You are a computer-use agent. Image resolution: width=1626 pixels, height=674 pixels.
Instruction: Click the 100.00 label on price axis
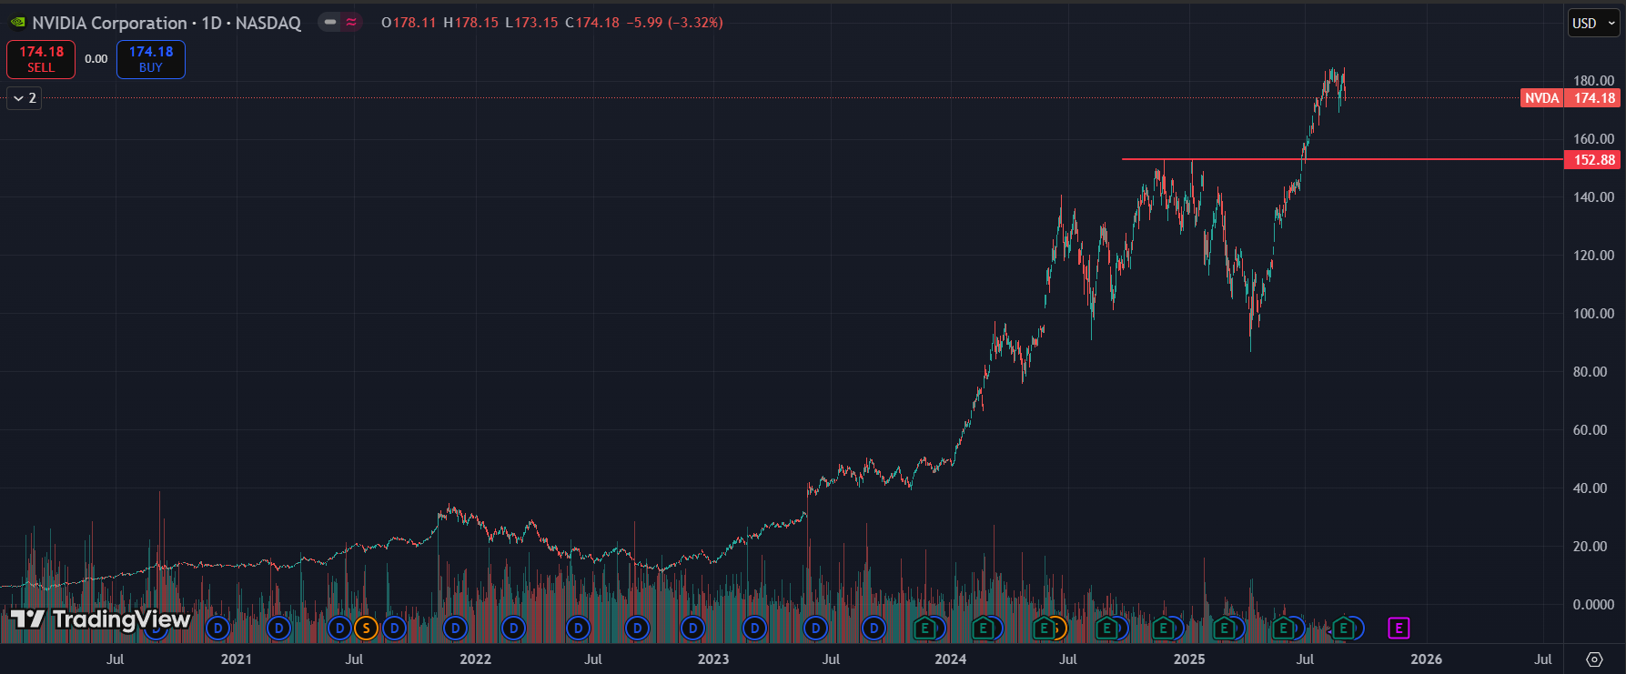tap(1594, 314)
